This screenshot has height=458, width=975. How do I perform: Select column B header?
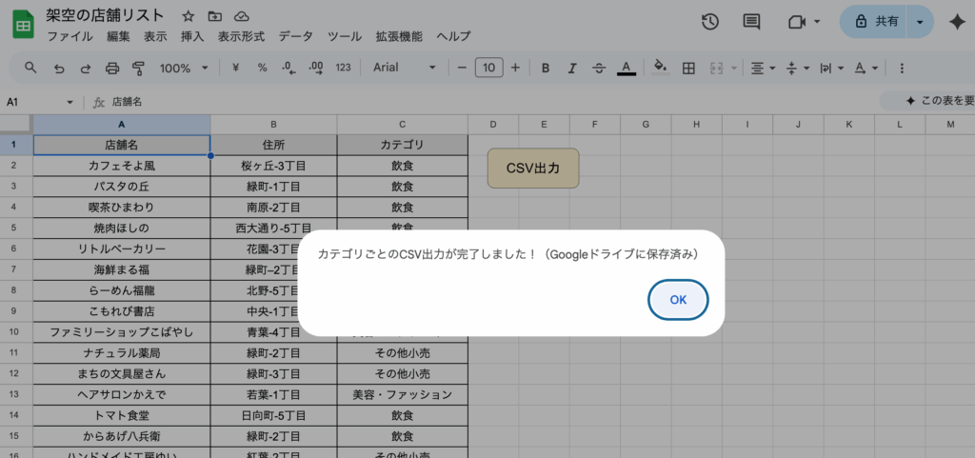click(273, 125)
